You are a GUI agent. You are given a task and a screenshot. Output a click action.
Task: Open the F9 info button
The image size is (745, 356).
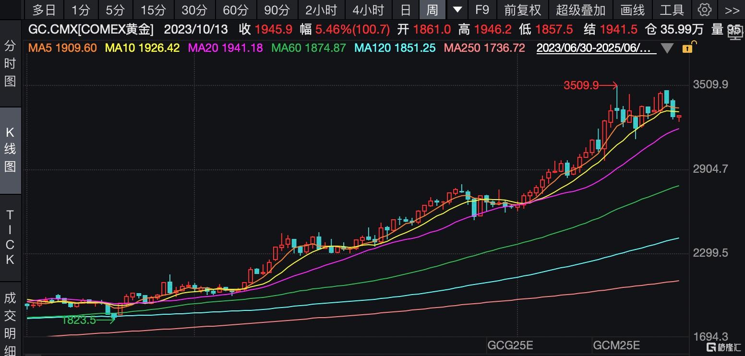[482, 10]
